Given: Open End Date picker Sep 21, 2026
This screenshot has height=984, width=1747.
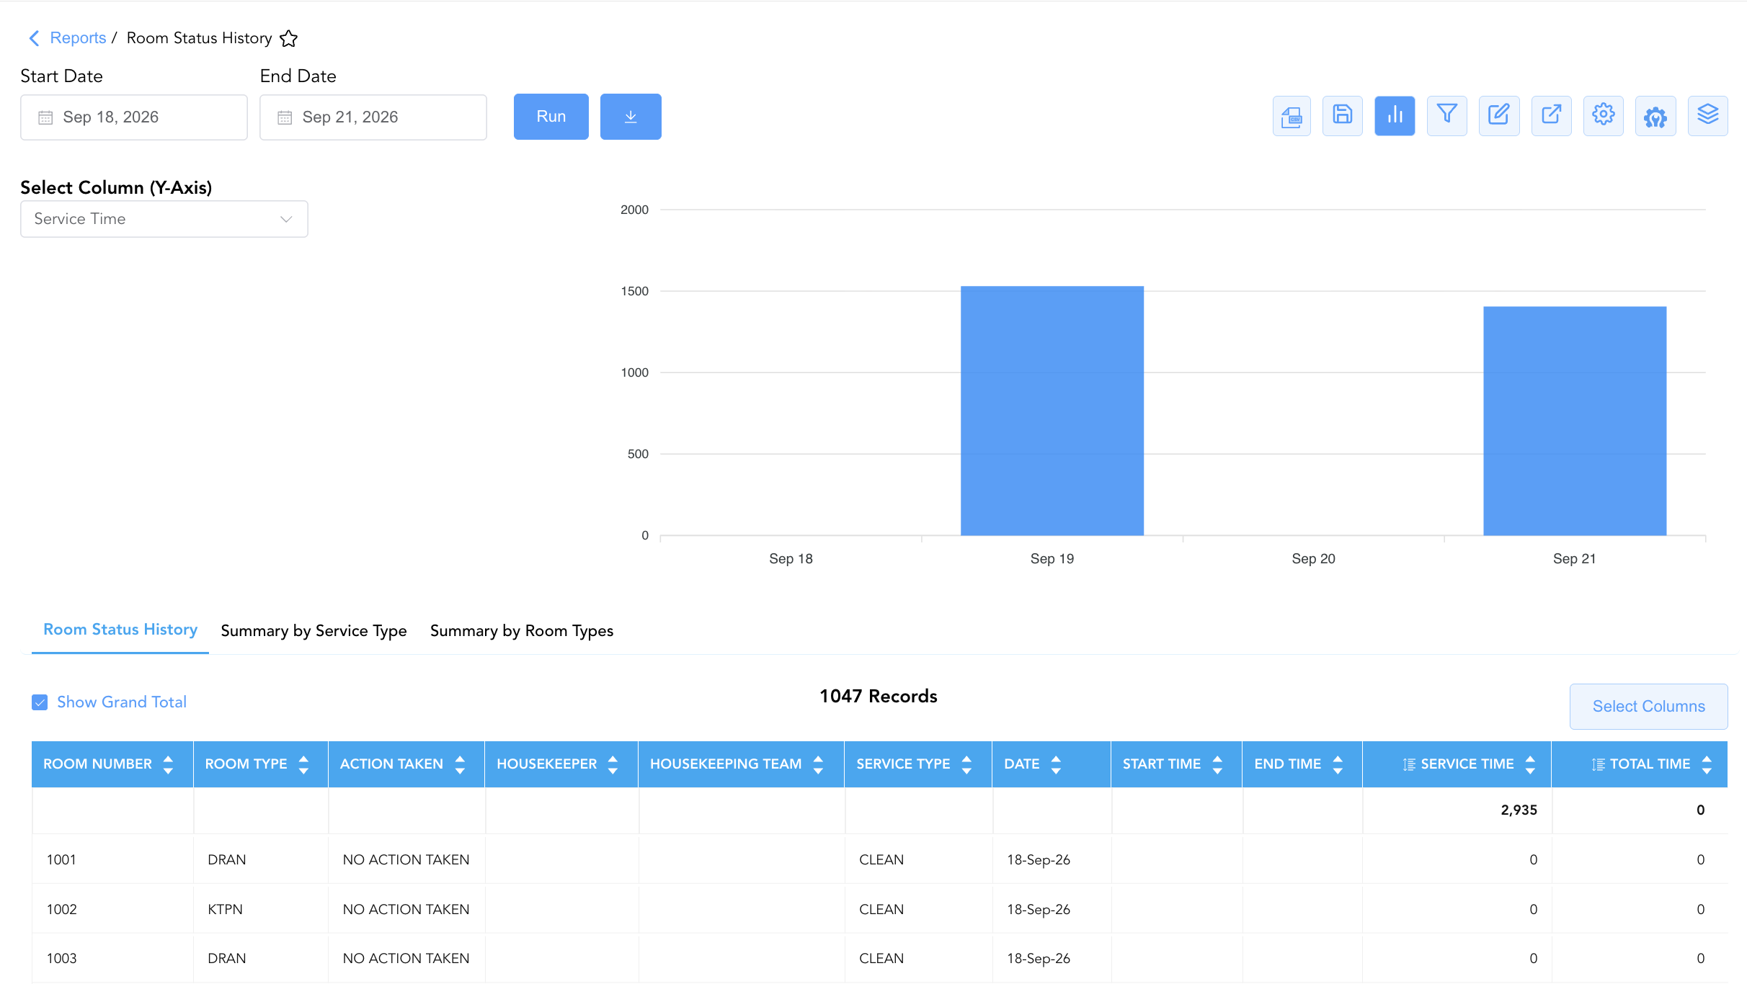Looking at the screenshot, I should click(x=373, y=117).
